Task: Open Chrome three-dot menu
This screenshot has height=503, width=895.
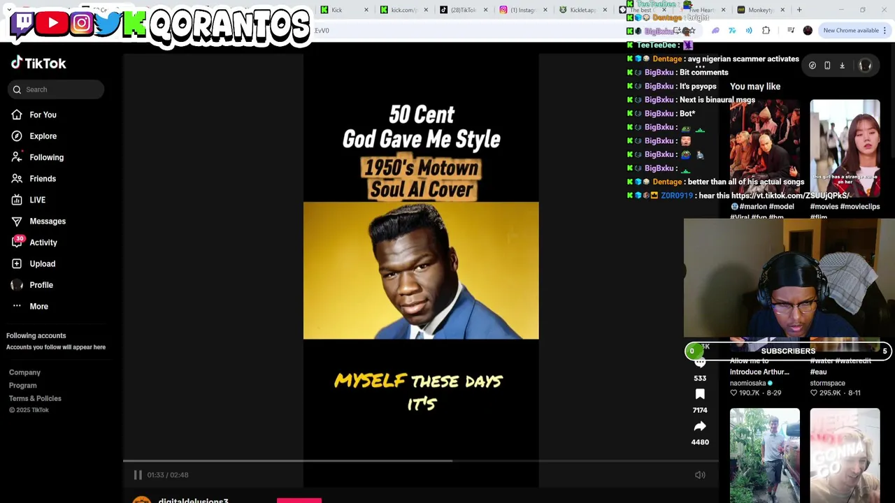Action: 885,31
